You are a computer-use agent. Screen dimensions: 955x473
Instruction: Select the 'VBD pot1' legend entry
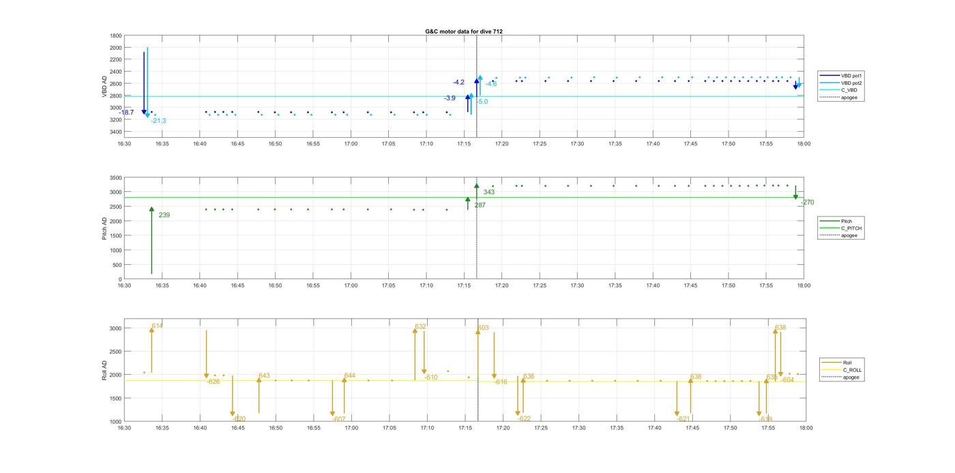point(842,75)
